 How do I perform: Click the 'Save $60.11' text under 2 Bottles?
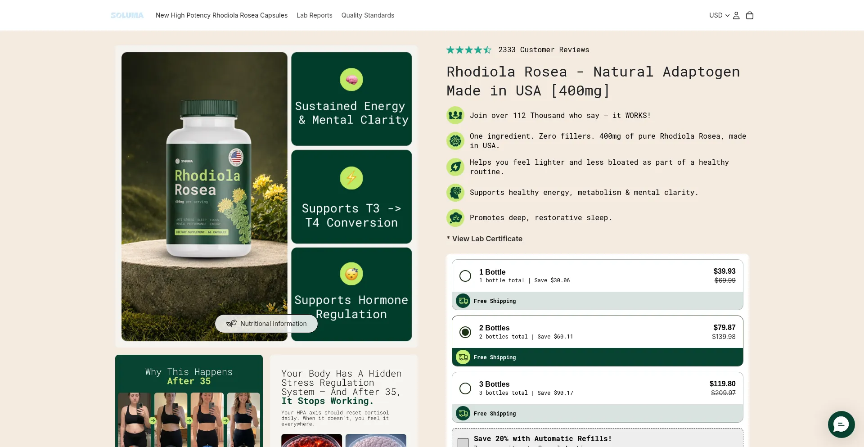pos(555,337)
